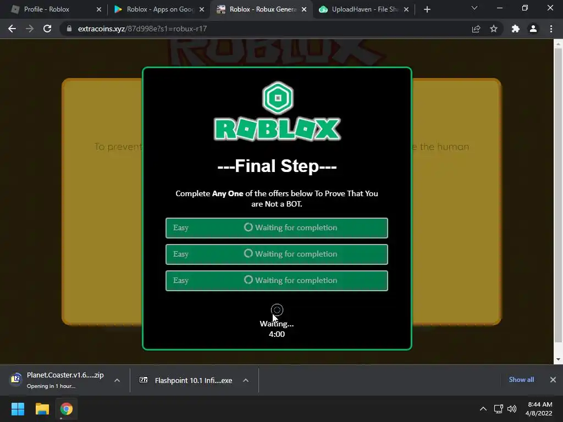Click the Chrome taskbar icon

[x=66, y=409]
